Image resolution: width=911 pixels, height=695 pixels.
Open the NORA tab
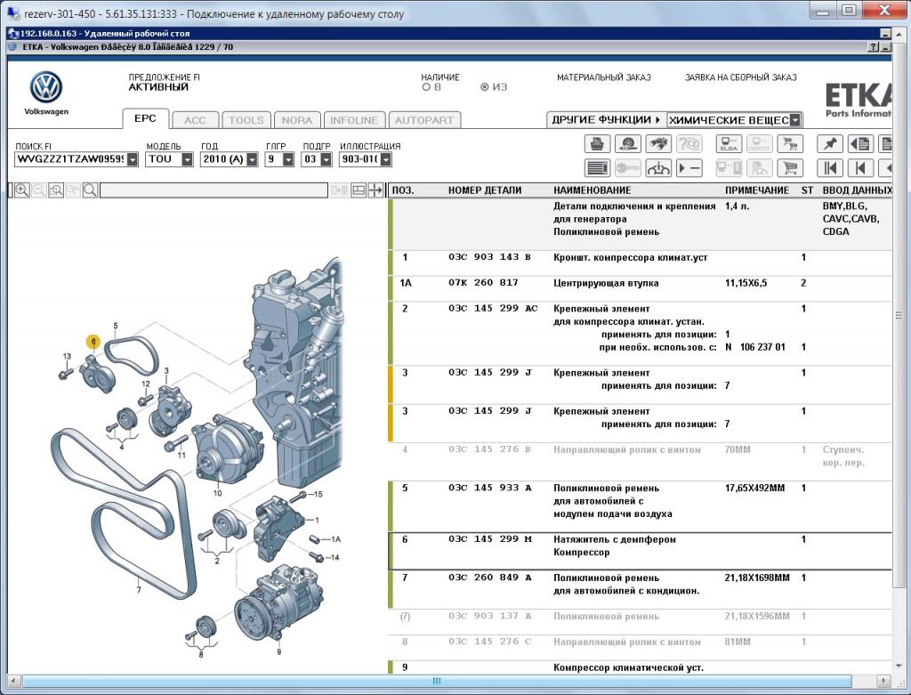coord(297,120)
